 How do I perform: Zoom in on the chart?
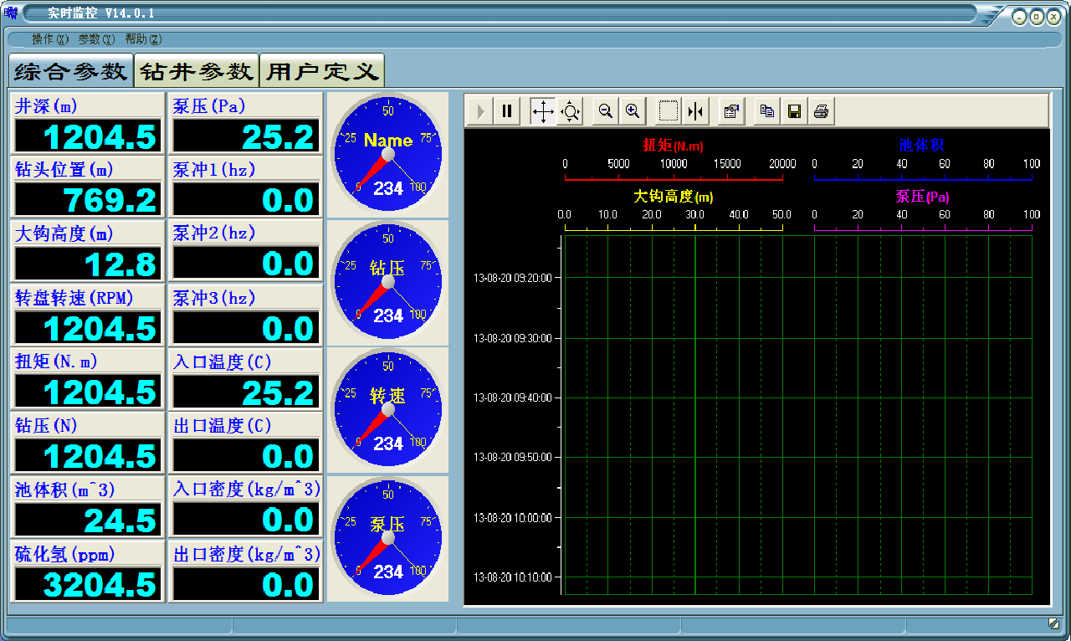pos(633,111)
